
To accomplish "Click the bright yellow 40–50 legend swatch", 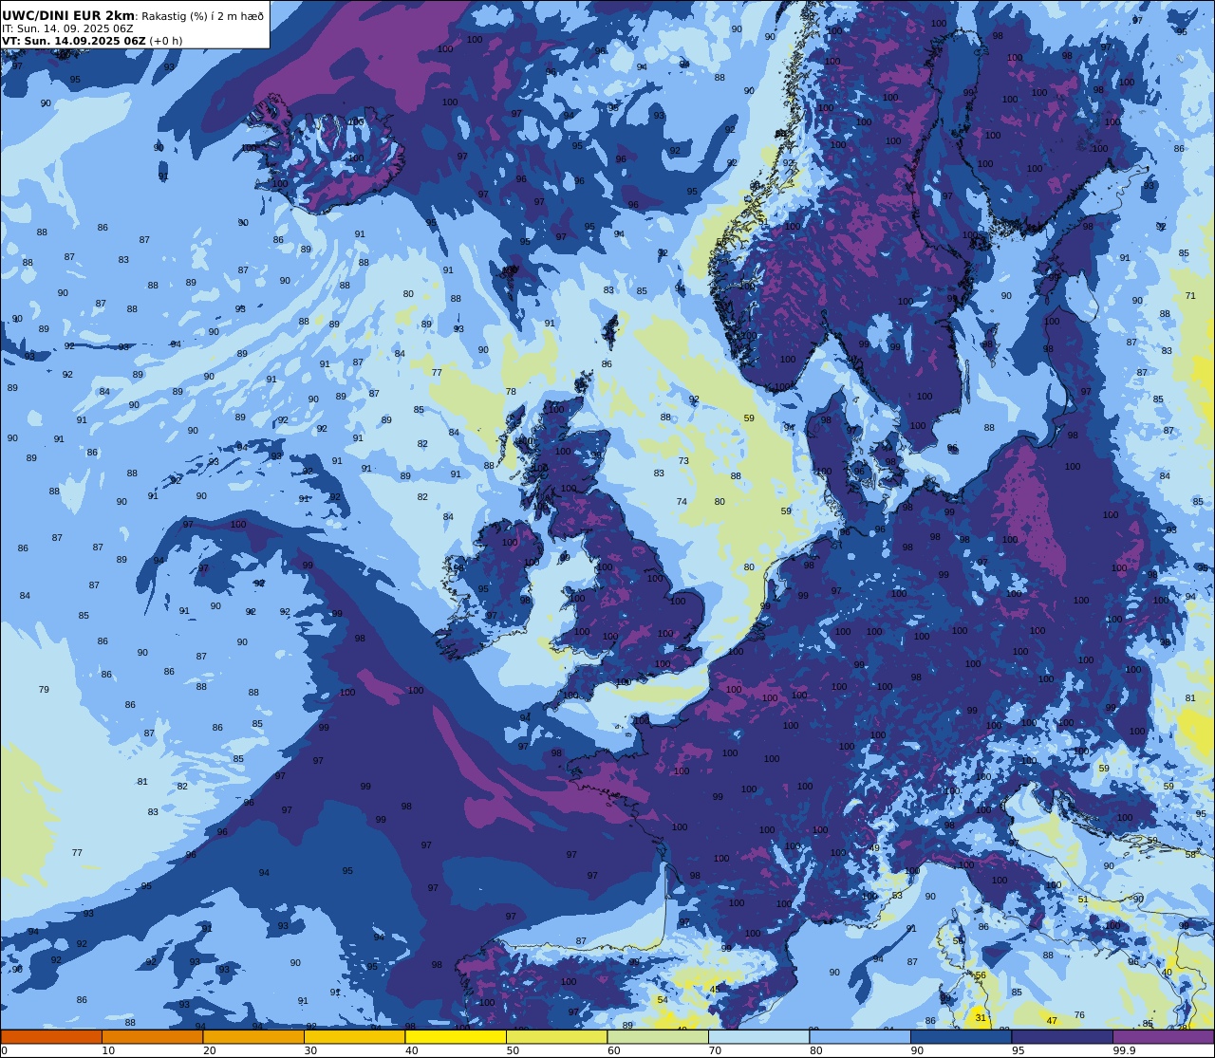I will click(x=456, y=1036).
